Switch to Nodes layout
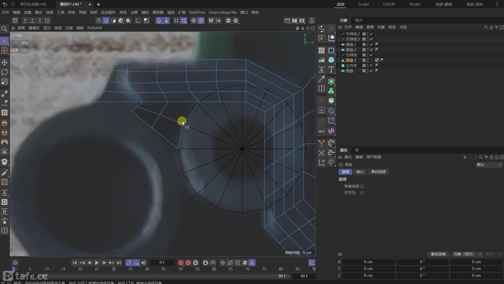Image resolution: width=504 pixels, height=284 pixels. (x=415, y=4)
